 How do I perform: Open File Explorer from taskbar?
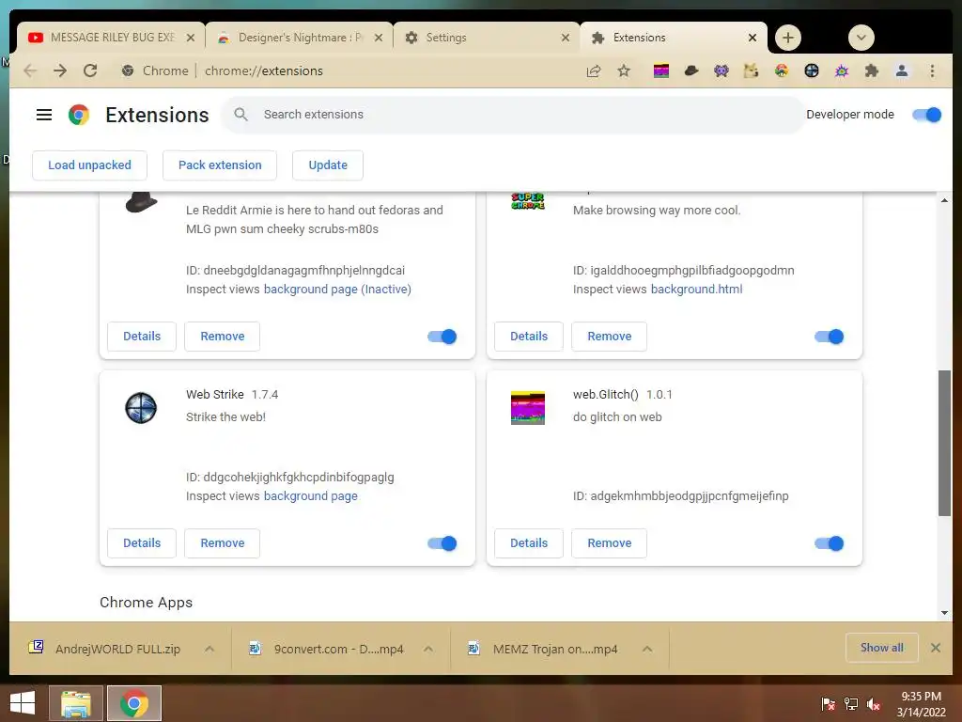pos(76,703)
